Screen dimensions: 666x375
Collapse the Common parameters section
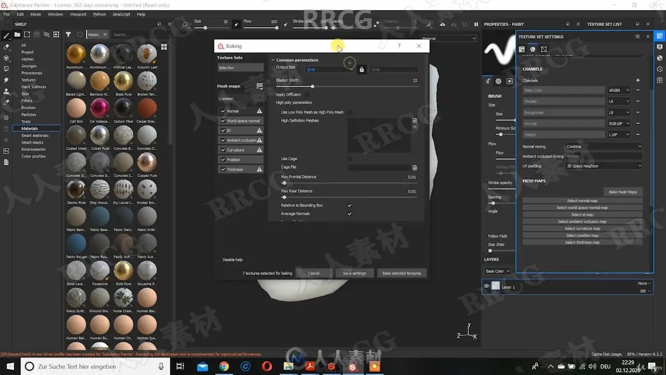click(273, 60)
